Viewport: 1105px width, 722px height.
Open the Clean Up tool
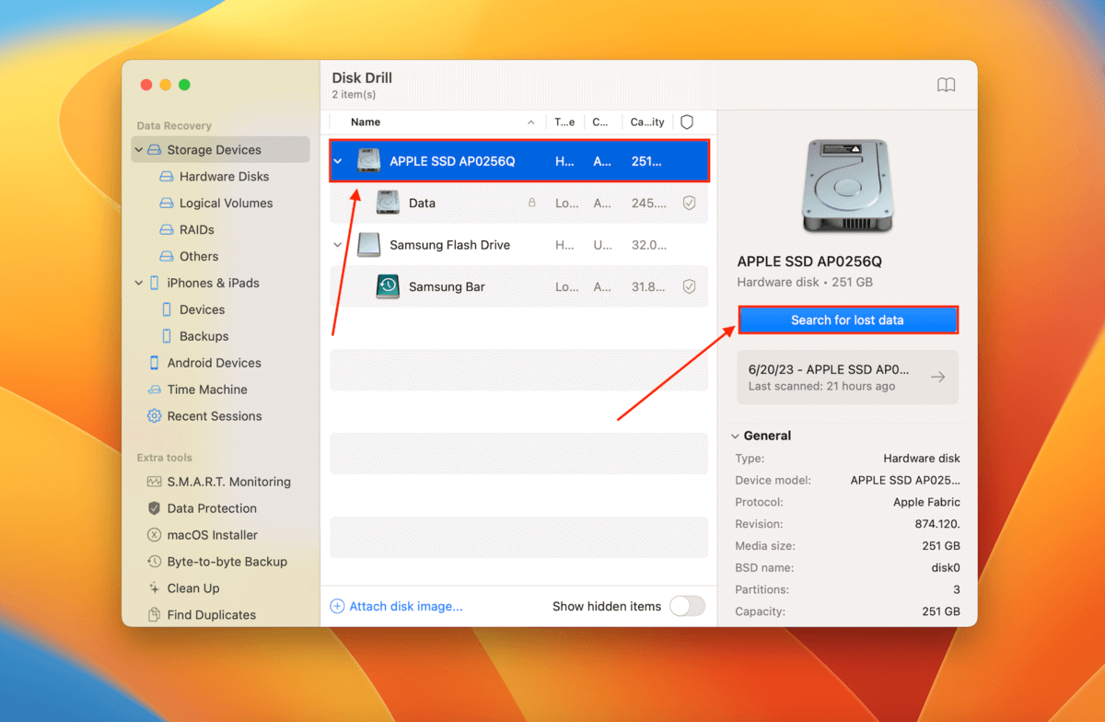pyautogui.click(x=192, y=588)
